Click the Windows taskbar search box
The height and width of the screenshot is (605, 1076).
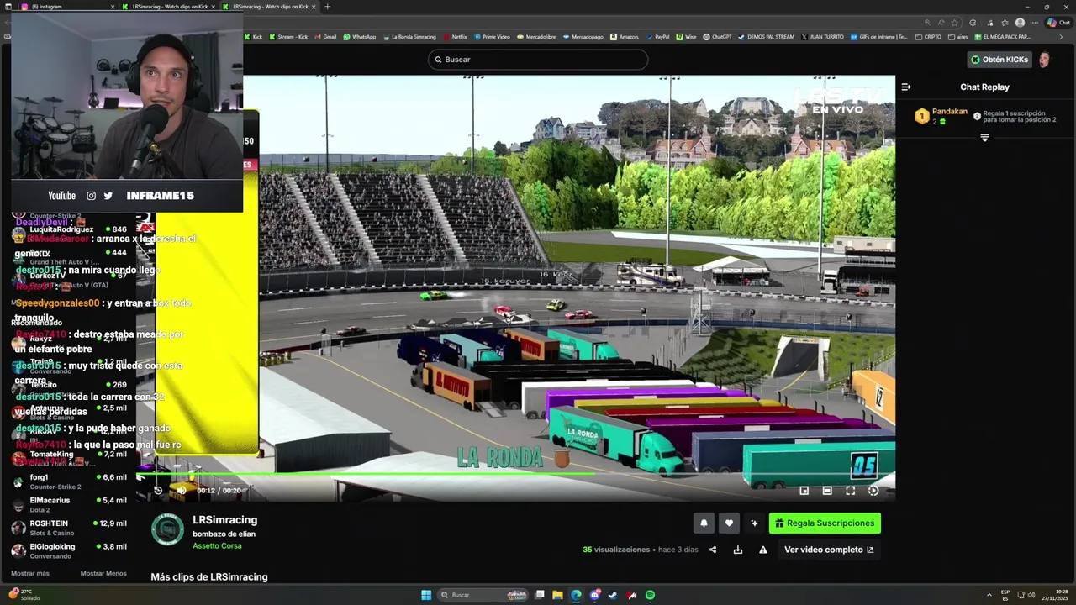click(x=483, y=595)
